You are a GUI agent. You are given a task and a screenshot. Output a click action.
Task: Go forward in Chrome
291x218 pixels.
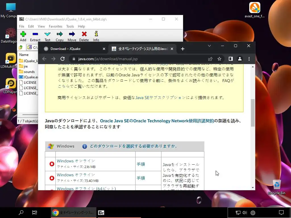click(x=53, y=59)
